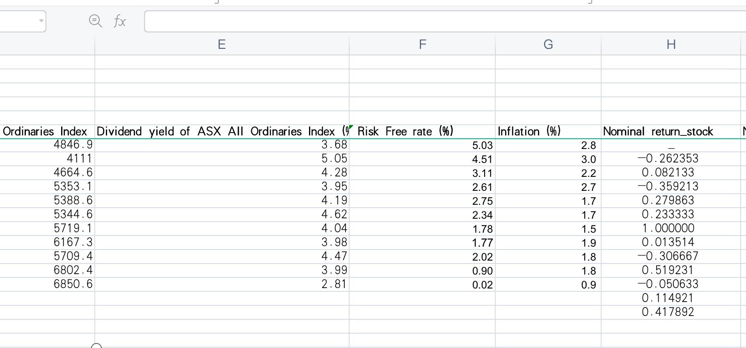Select dividend yield cell 3.95
This screenshot has height=348, width=746.
point(222,187)
